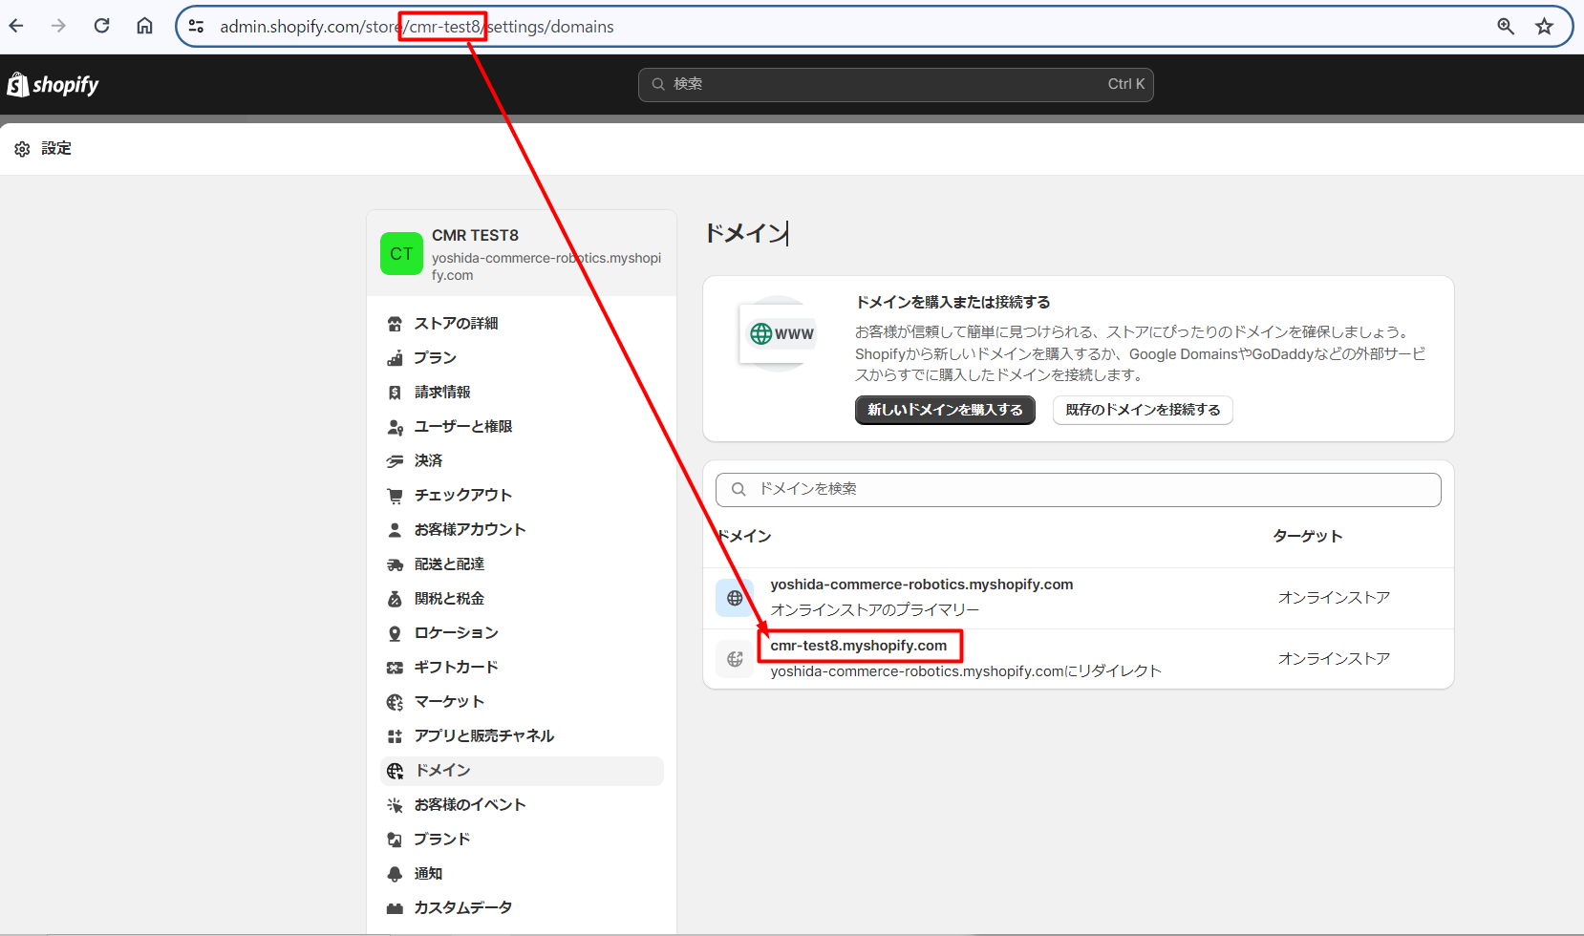Click the Shopify logo

pyautogui.click(x=54, y=85)
